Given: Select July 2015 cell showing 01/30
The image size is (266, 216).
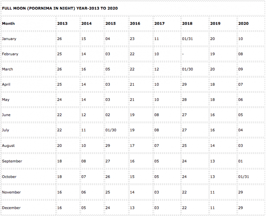Looking at the screenshot, I should coord(111,130).
